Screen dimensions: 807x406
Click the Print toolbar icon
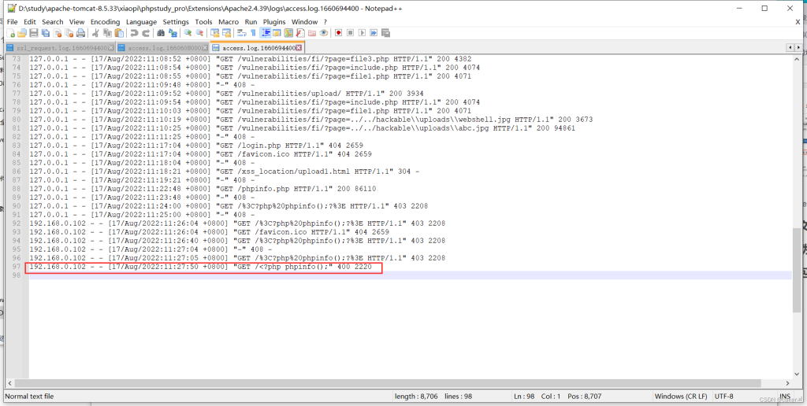[x=80, y=33]
